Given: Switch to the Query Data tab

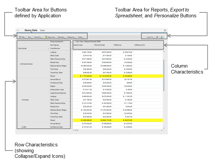Looking at the screenshot, I should 31,30.
